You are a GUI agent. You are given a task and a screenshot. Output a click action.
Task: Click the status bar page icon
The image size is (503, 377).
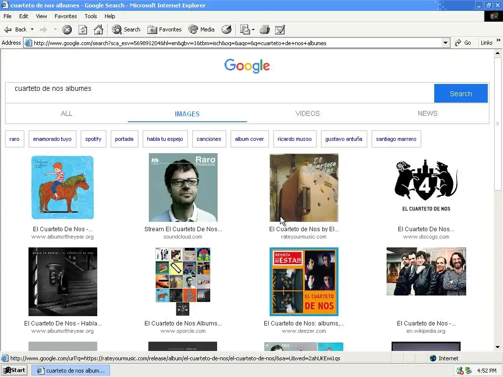tap(4, 358)
